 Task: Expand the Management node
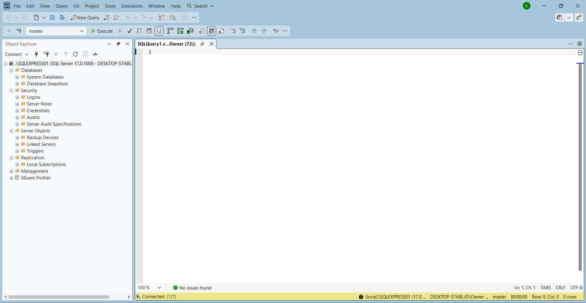(11, 171)
